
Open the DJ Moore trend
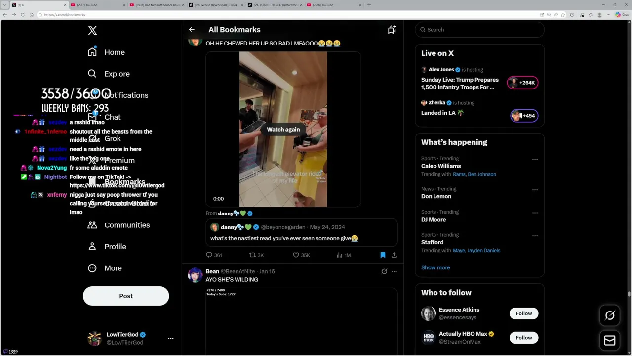tap(434, 220)
